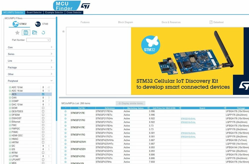Show favorites with the star filter icon
The image size is (249, 164).
pos(17,33)
